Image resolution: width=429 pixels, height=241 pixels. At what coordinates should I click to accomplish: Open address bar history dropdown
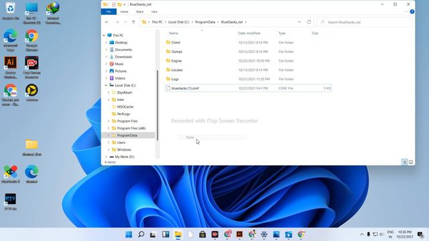pos(299,22)
